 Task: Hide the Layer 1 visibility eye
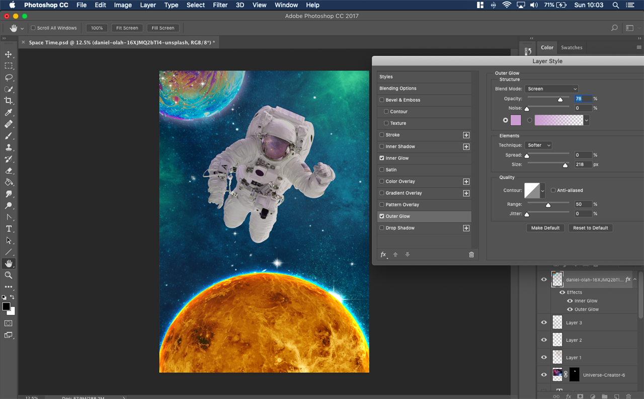point(544,357)
